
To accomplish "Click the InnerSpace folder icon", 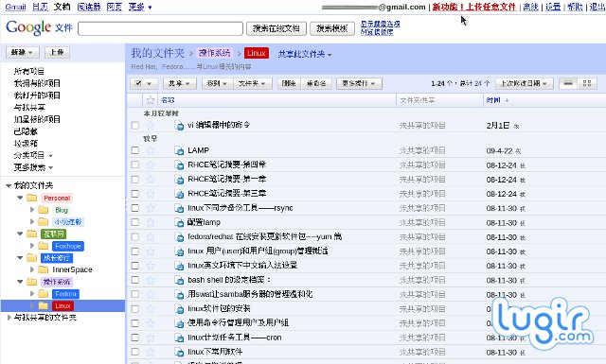I will tap(44, 269).
